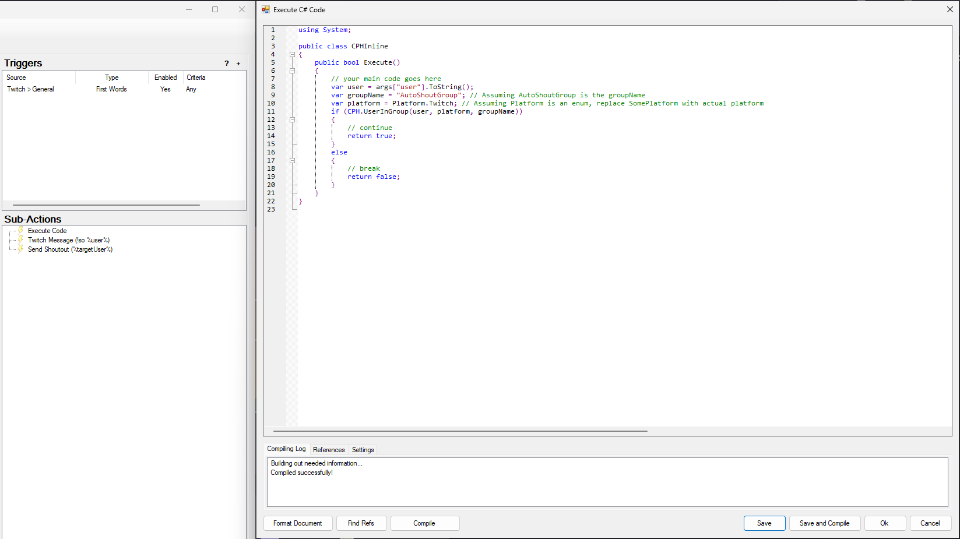The image size is (960, 539).
Task: Click the Triggers list horizontal scrollbar
Action: [x=106, y=205]
